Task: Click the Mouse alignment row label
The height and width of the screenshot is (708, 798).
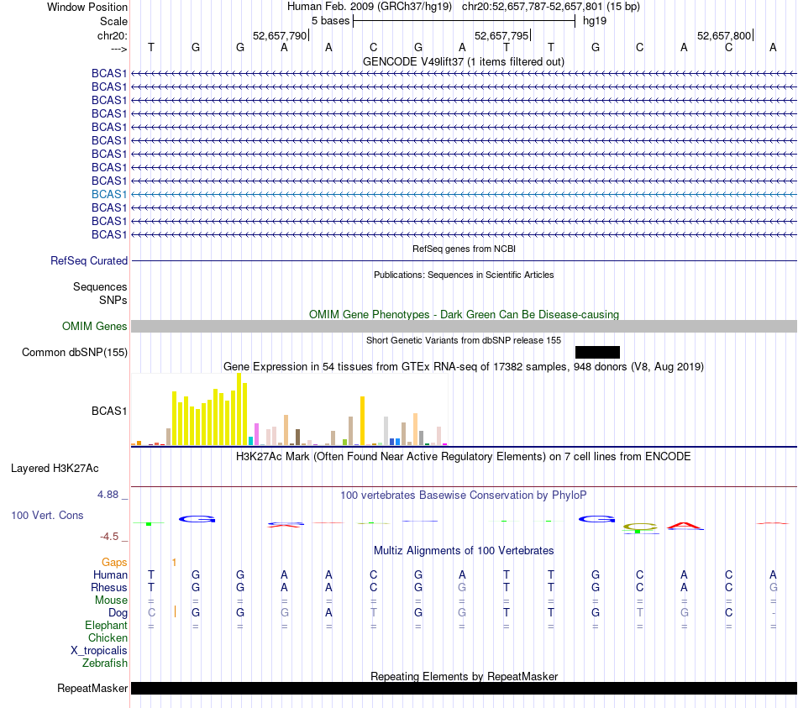Action: [111, 600]
